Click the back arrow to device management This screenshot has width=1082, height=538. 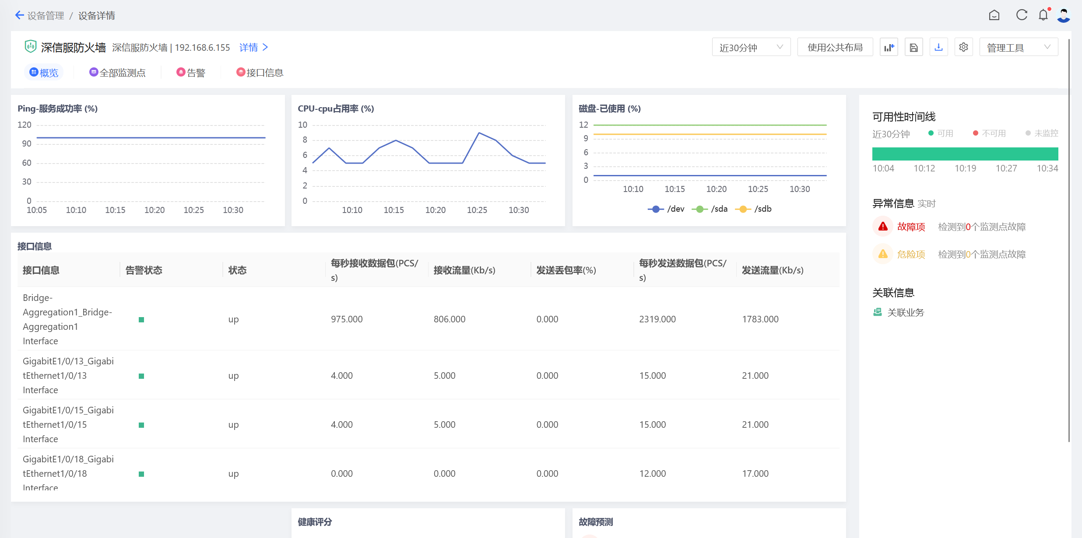tap(19, 15)
